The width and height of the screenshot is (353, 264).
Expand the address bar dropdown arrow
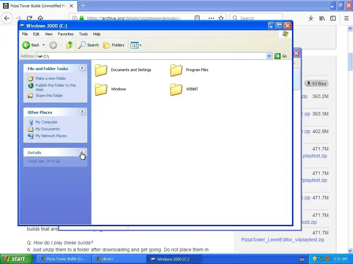point(269,56)
